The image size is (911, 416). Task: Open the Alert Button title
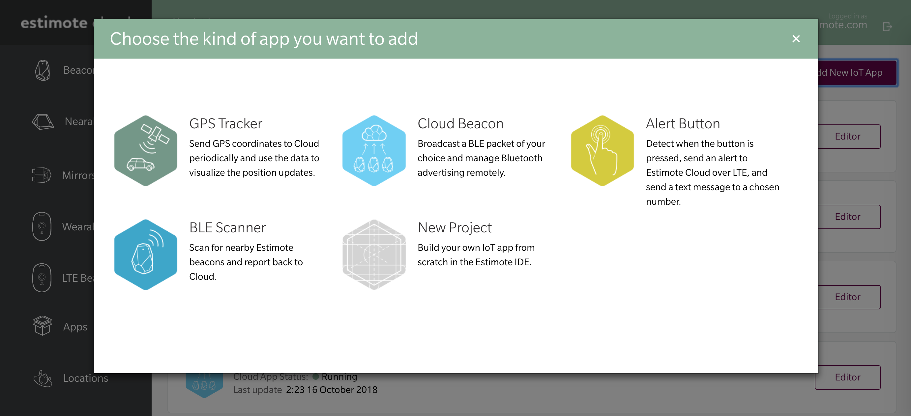pyautogui.click(x=683, y=124)
